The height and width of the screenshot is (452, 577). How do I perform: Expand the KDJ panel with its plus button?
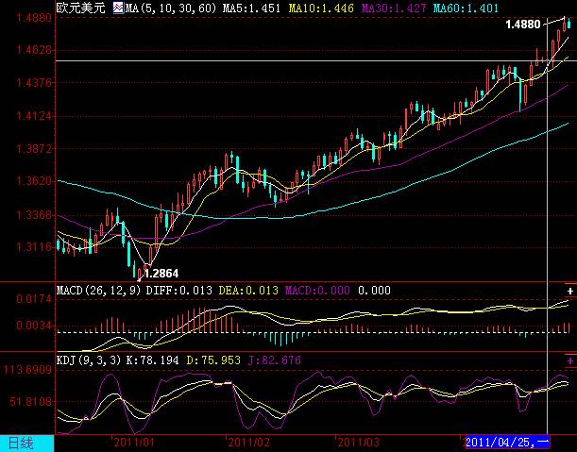click(570, 360)
